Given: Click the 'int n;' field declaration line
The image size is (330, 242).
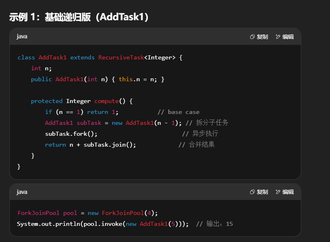Looking at the screenshot, I should pos(41,68).
